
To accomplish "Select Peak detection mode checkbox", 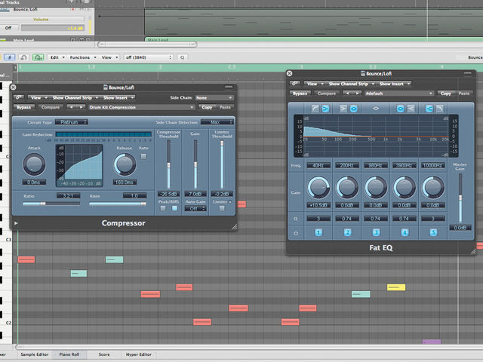I will [x=163, y=208].
